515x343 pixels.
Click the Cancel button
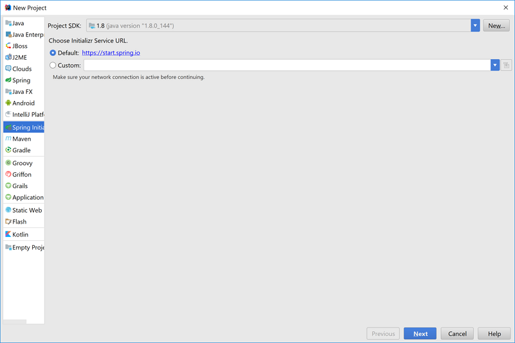457,333
